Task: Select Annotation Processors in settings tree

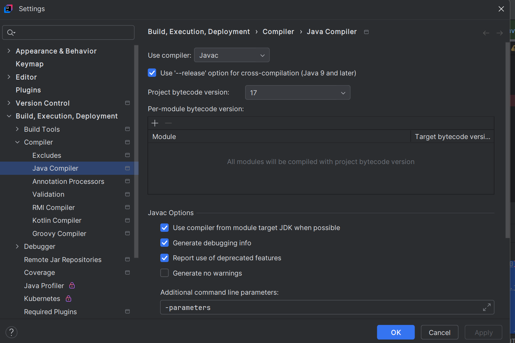Action: [68, 181]
